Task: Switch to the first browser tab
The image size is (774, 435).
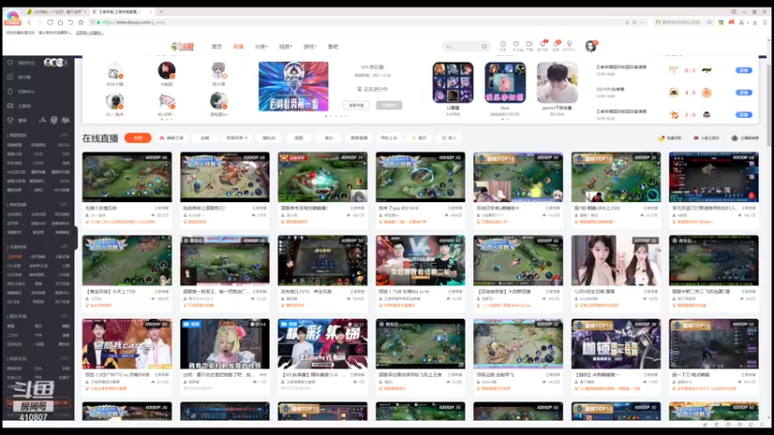Action: point(55,12)
